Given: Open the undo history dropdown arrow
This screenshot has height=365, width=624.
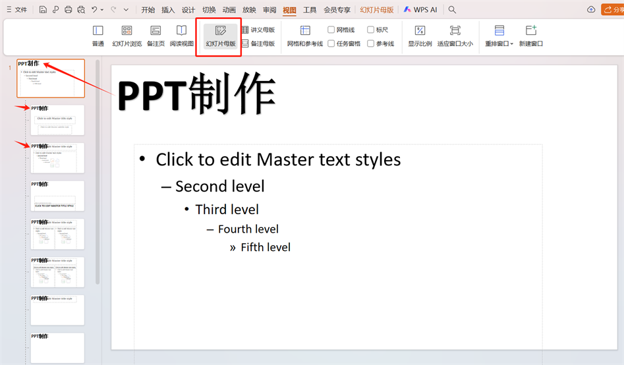Looking at the screenshot, I should (102, 10).
